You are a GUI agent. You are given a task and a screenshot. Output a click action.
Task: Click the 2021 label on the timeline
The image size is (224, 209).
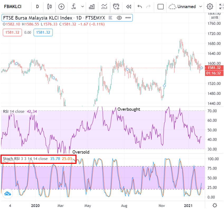pyautogui.click(x=188, y=206)
